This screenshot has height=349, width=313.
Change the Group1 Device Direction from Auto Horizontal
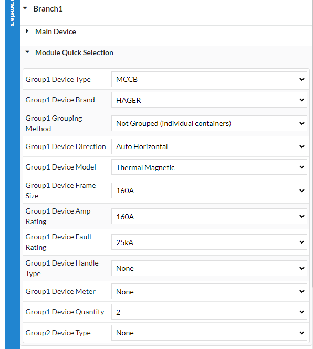[x=209, y=146]
